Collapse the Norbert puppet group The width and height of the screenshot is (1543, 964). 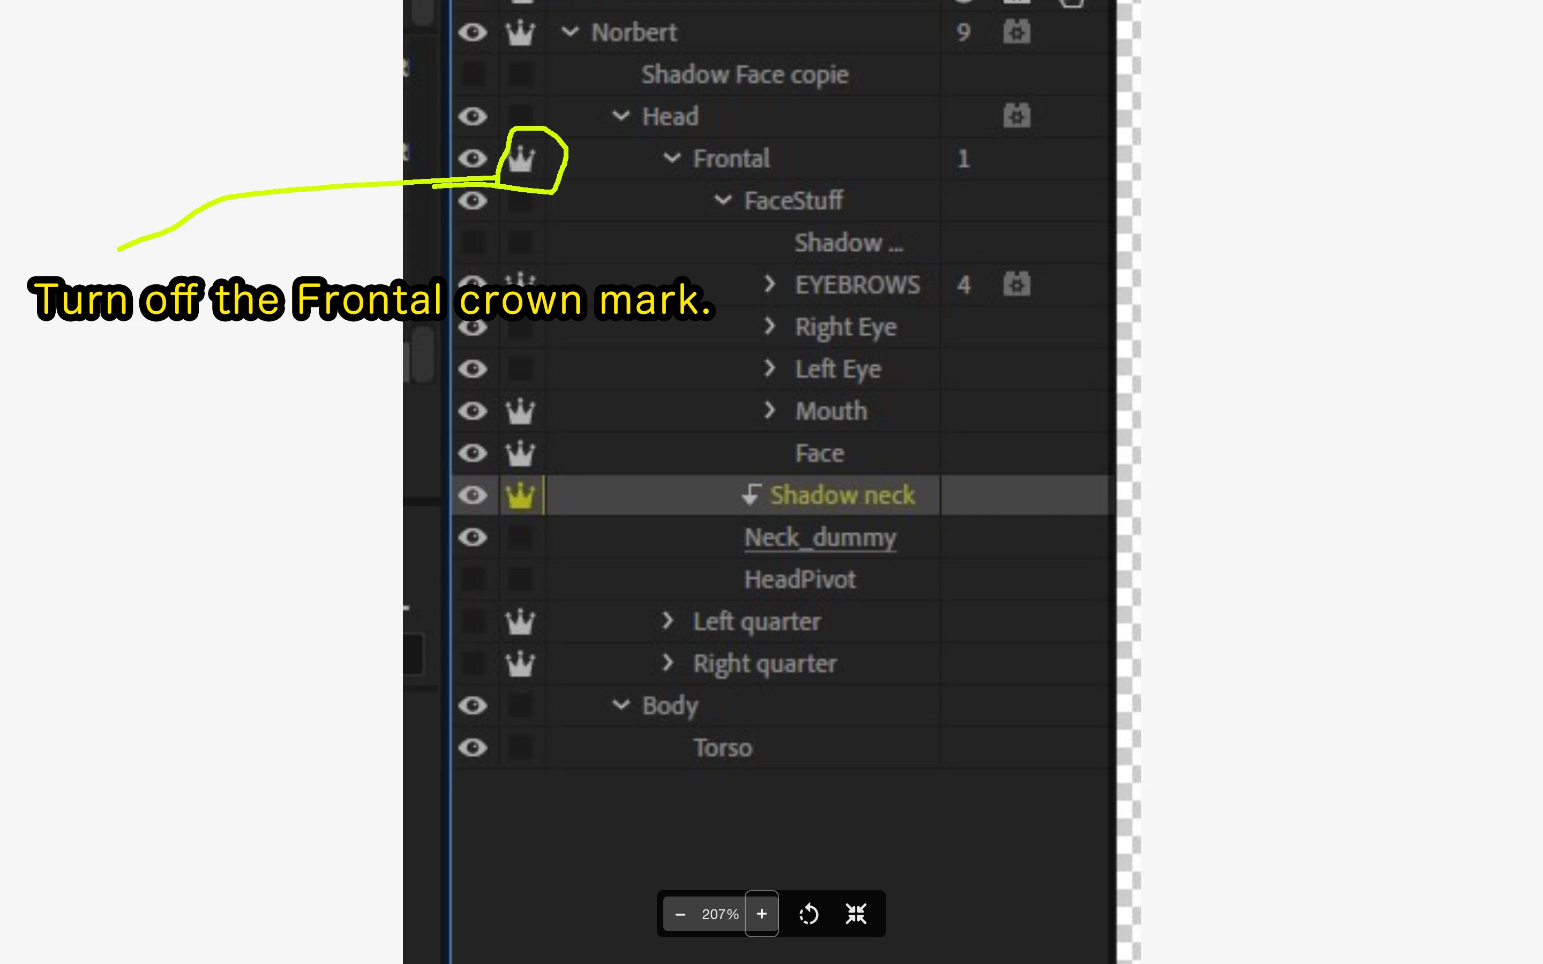570,31
